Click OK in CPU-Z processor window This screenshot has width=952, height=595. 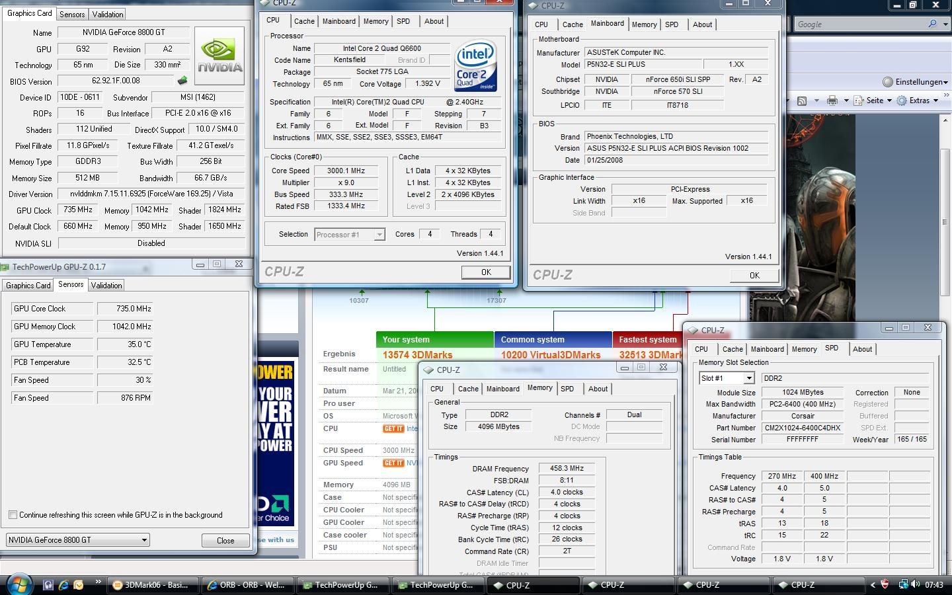[486, 272]
